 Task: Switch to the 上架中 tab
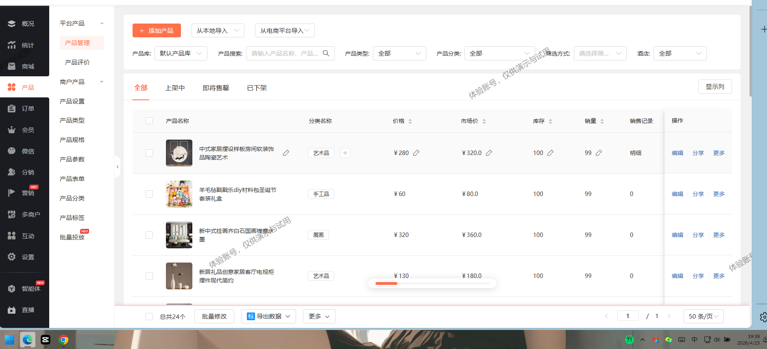[x=175, y=88]
